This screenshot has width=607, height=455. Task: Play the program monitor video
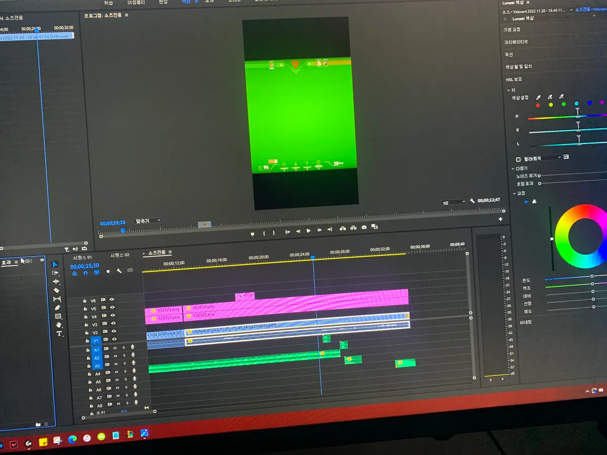click(309, 231)
